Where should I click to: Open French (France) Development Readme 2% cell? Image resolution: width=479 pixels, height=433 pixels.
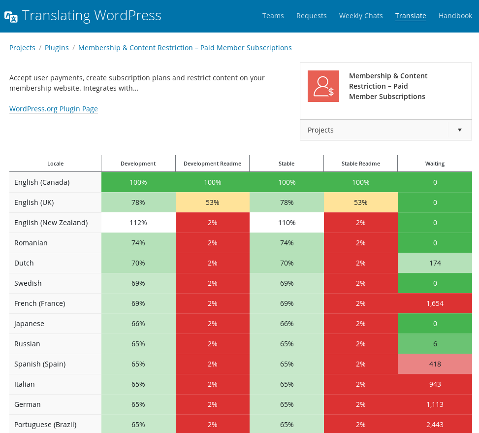[x=213, y=303]
